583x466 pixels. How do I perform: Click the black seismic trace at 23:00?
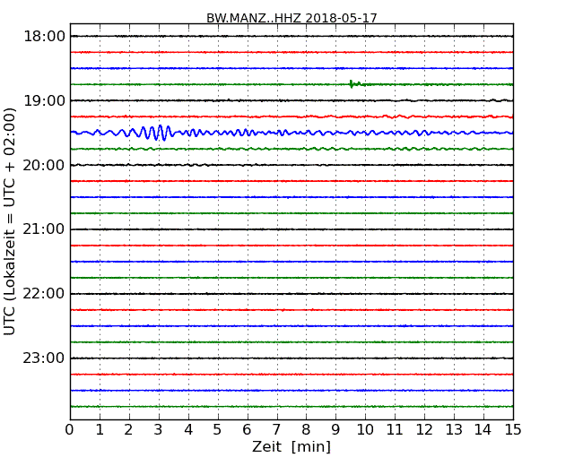tap(291, 358)
